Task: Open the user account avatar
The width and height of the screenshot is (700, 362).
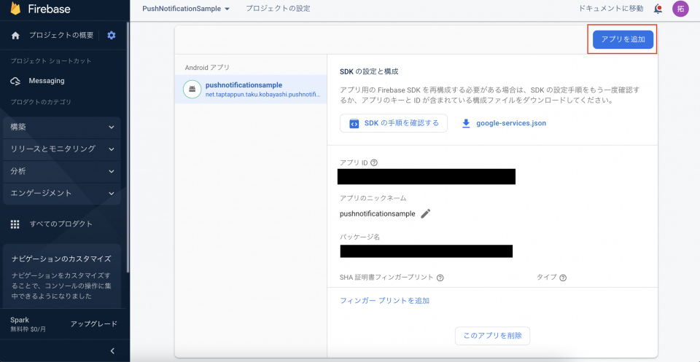Action: point(680,9)
